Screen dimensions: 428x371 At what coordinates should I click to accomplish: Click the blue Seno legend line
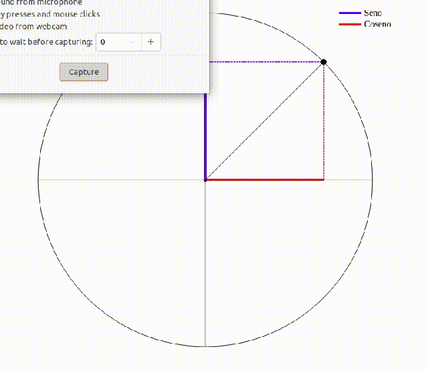coord(349,13)
